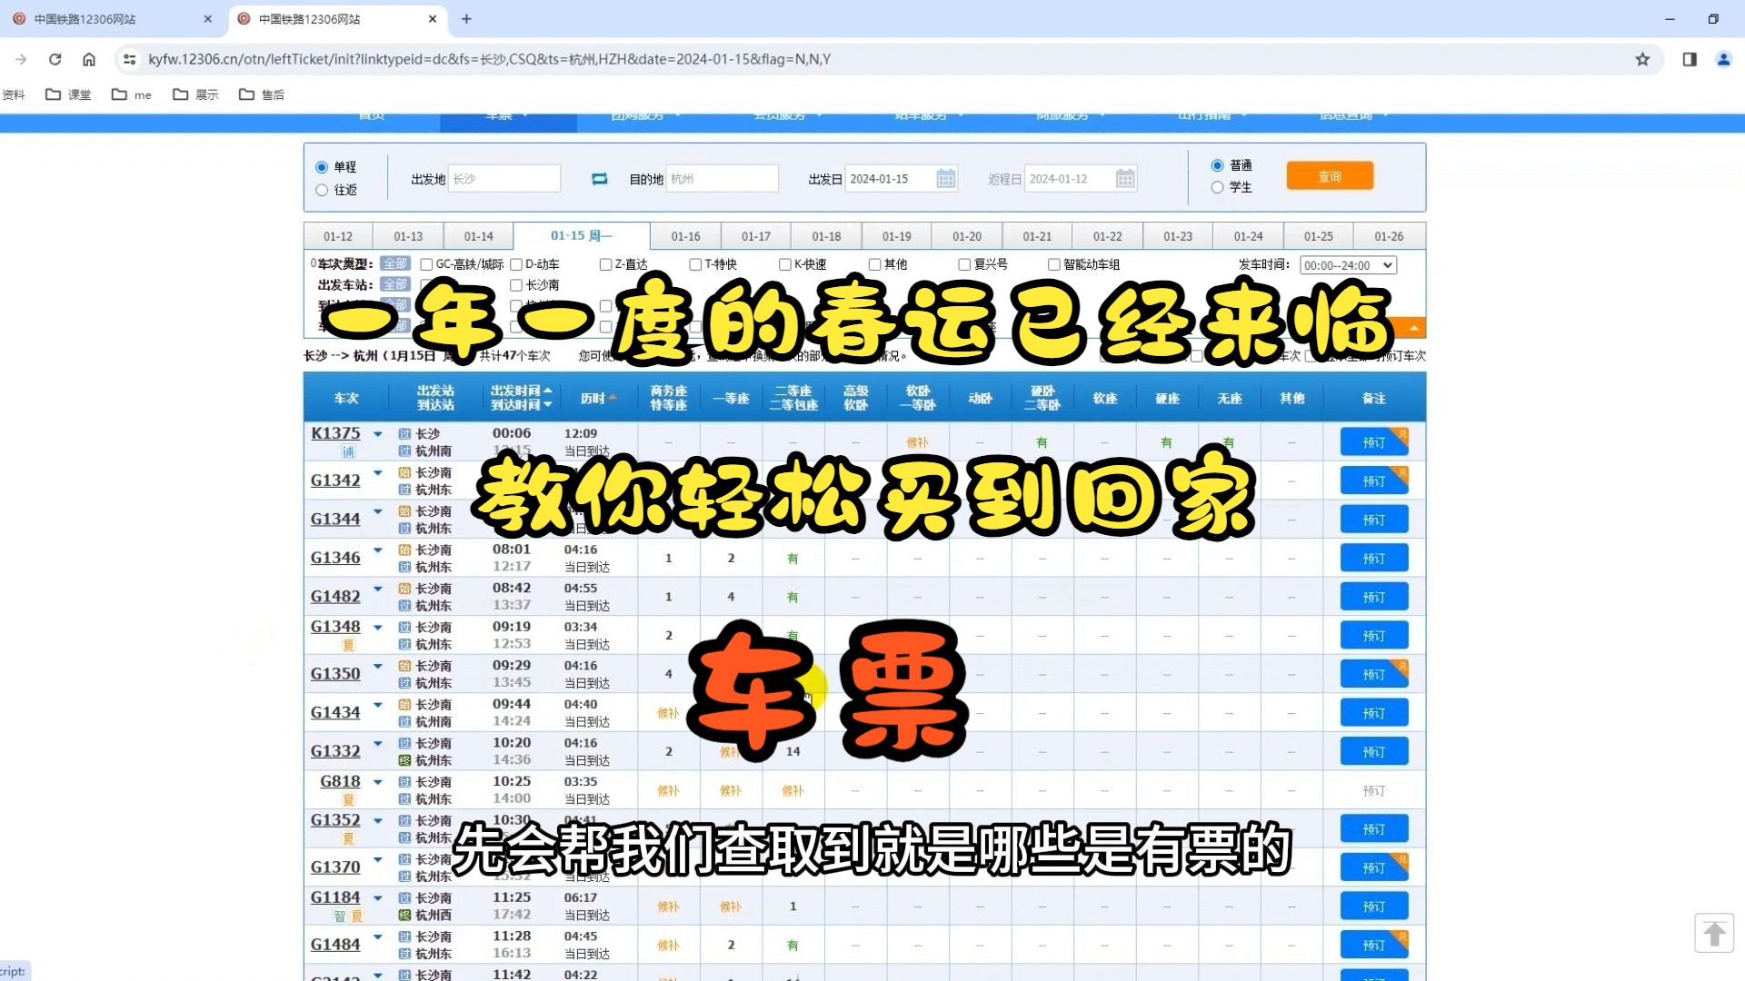Screen dimensions: 1745x981
Task: Click the 出发地 长沙 input field
Action: [x=504, y=179]
